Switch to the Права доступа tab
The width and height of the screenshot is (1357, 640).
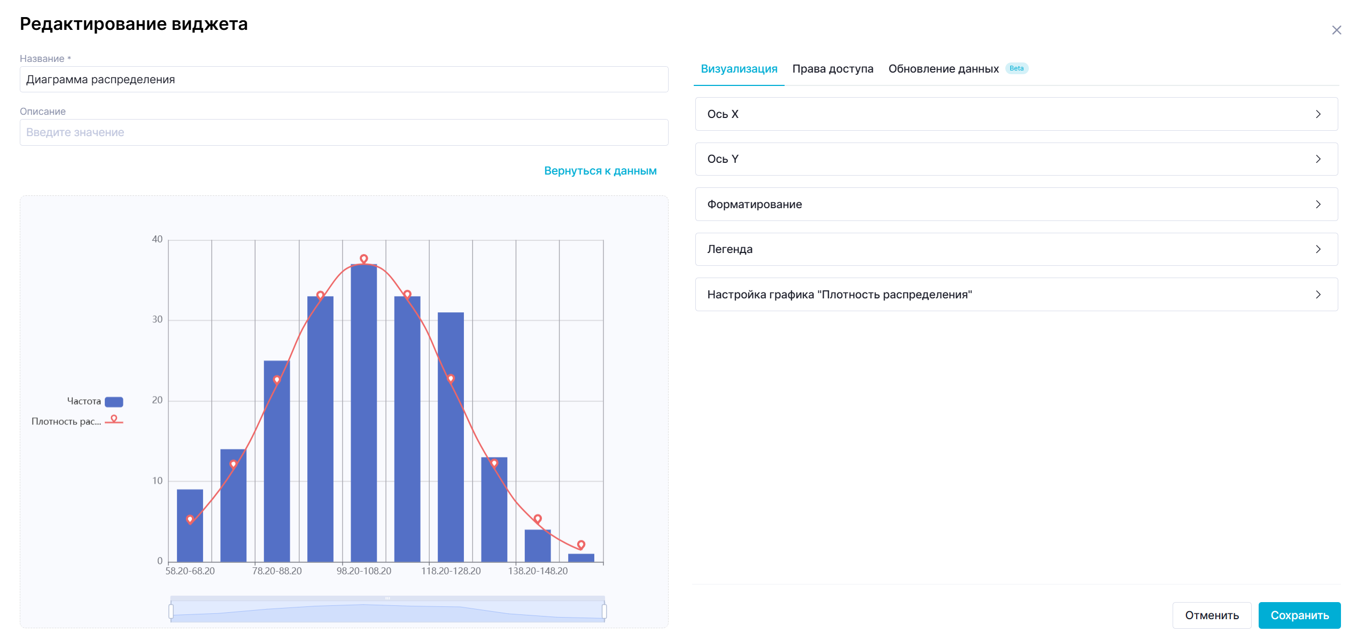click(x=832, y=69)
